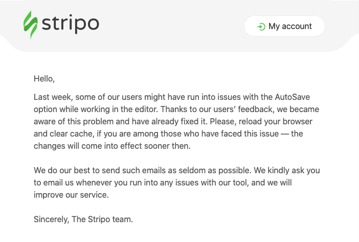
Task: Click the phrase "kindly ask you"
Action: pyautogui.click(x=294, y=170)
